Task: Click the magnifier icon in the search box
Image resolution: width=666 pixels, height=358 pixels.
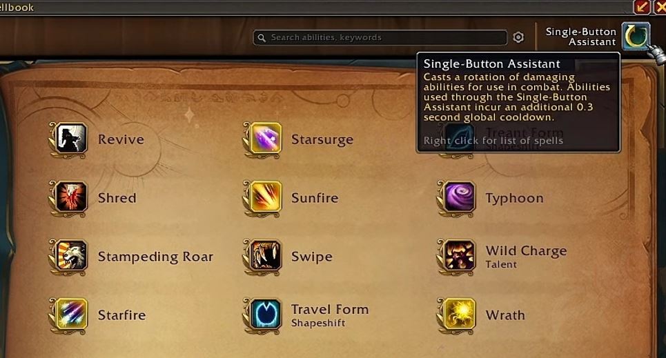Action: [x=262, y=38]
